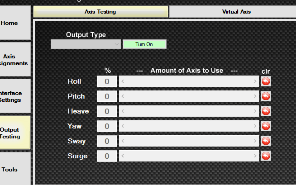Clear the Heave axis value
Image resolution: width=296 pixels, height=185 pixels.
266,111
